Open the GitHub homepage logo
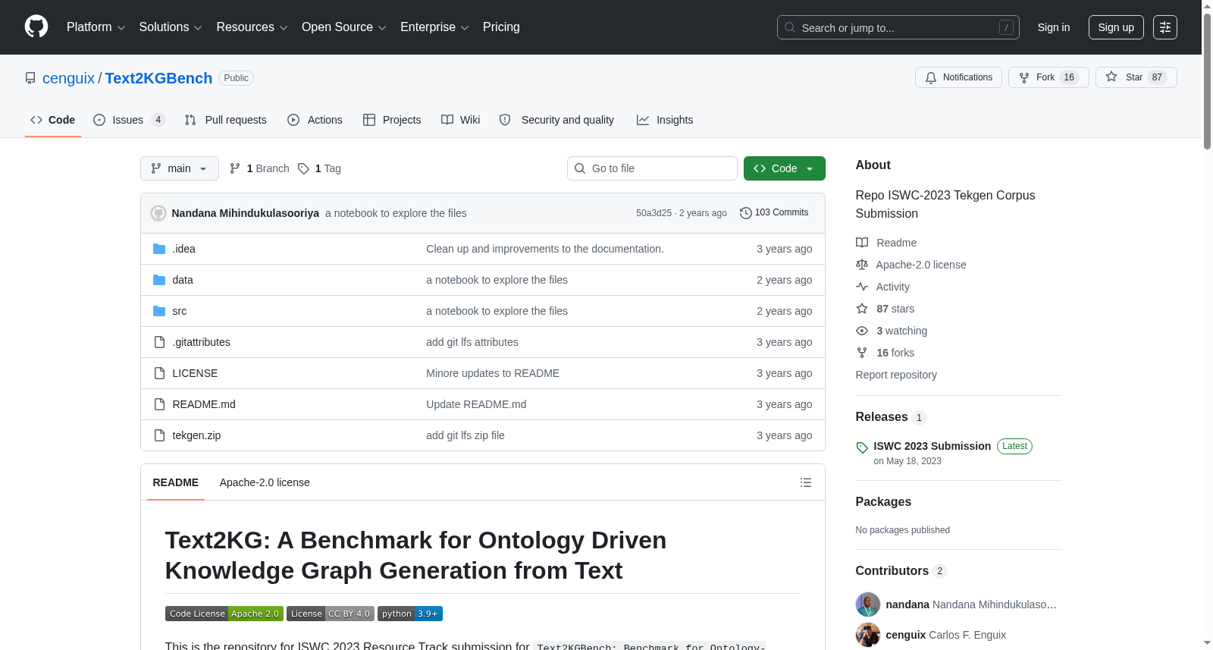The width and height of the screenshot is (1213, 650). click(x=36, y=27)
